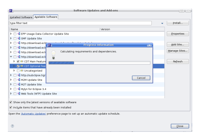Screen dimensions: 200x140
Task: Cancel the progress calculation
Action: (x=141, y=78)
